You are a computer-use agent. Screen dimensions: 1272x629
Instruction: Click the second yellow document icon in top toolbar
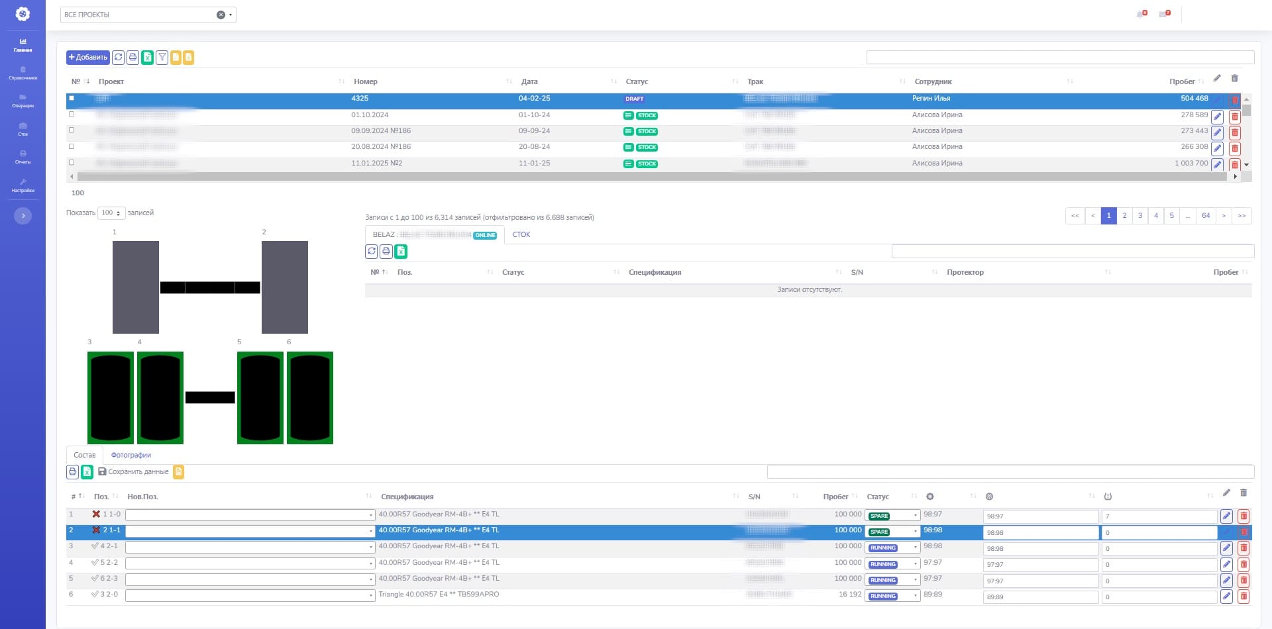click(x=189, y=58)
